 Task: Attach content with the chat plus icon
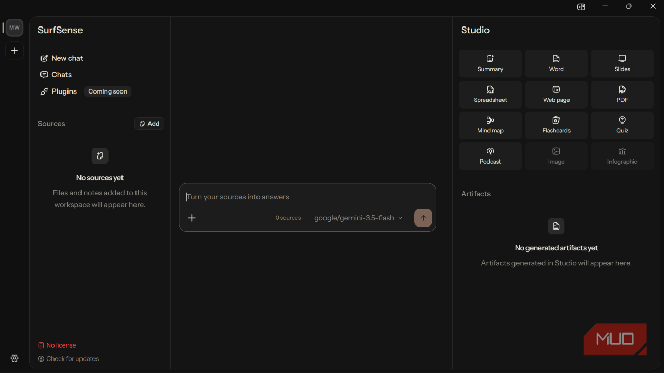pos(192,218)
